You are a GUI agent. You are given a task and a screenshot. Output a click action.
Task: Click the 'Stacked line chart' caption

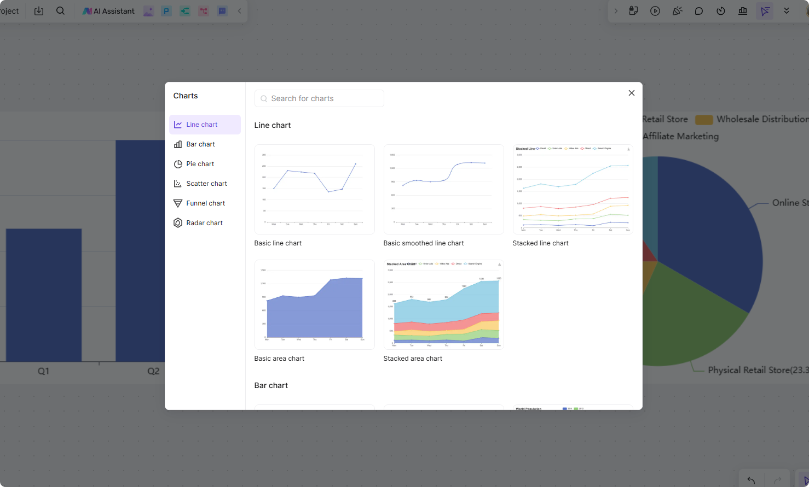[x=541, y=243]
